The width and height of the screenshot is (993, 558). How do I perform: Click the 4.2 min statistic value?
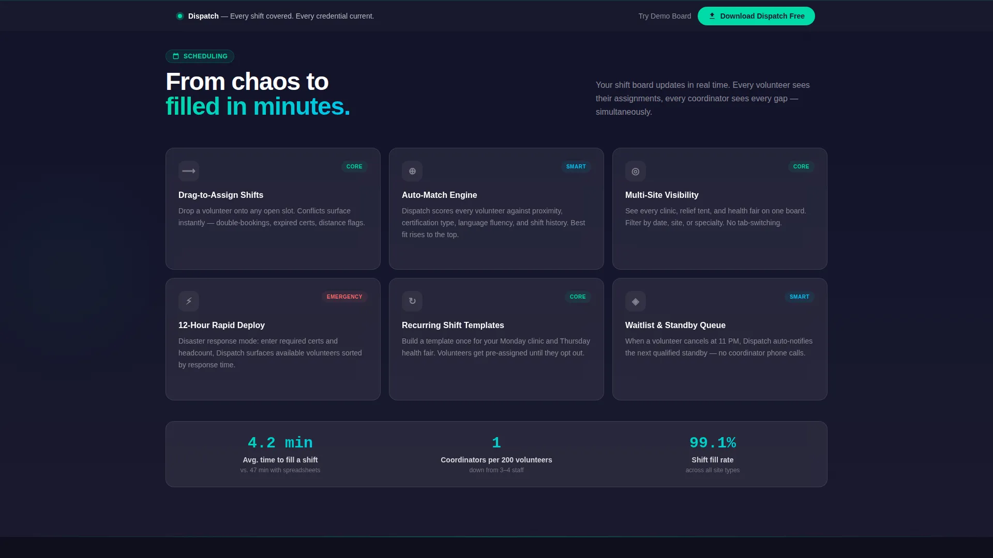[x=280, y=443]
